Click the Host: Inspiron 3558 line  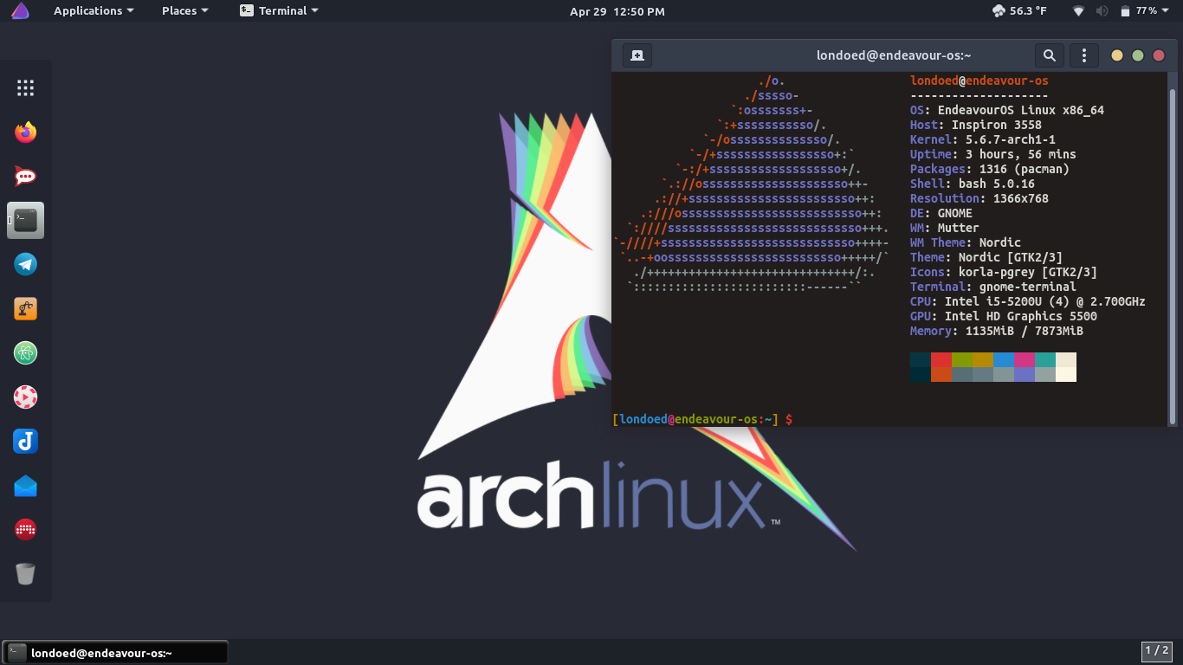tap(976, 125)
